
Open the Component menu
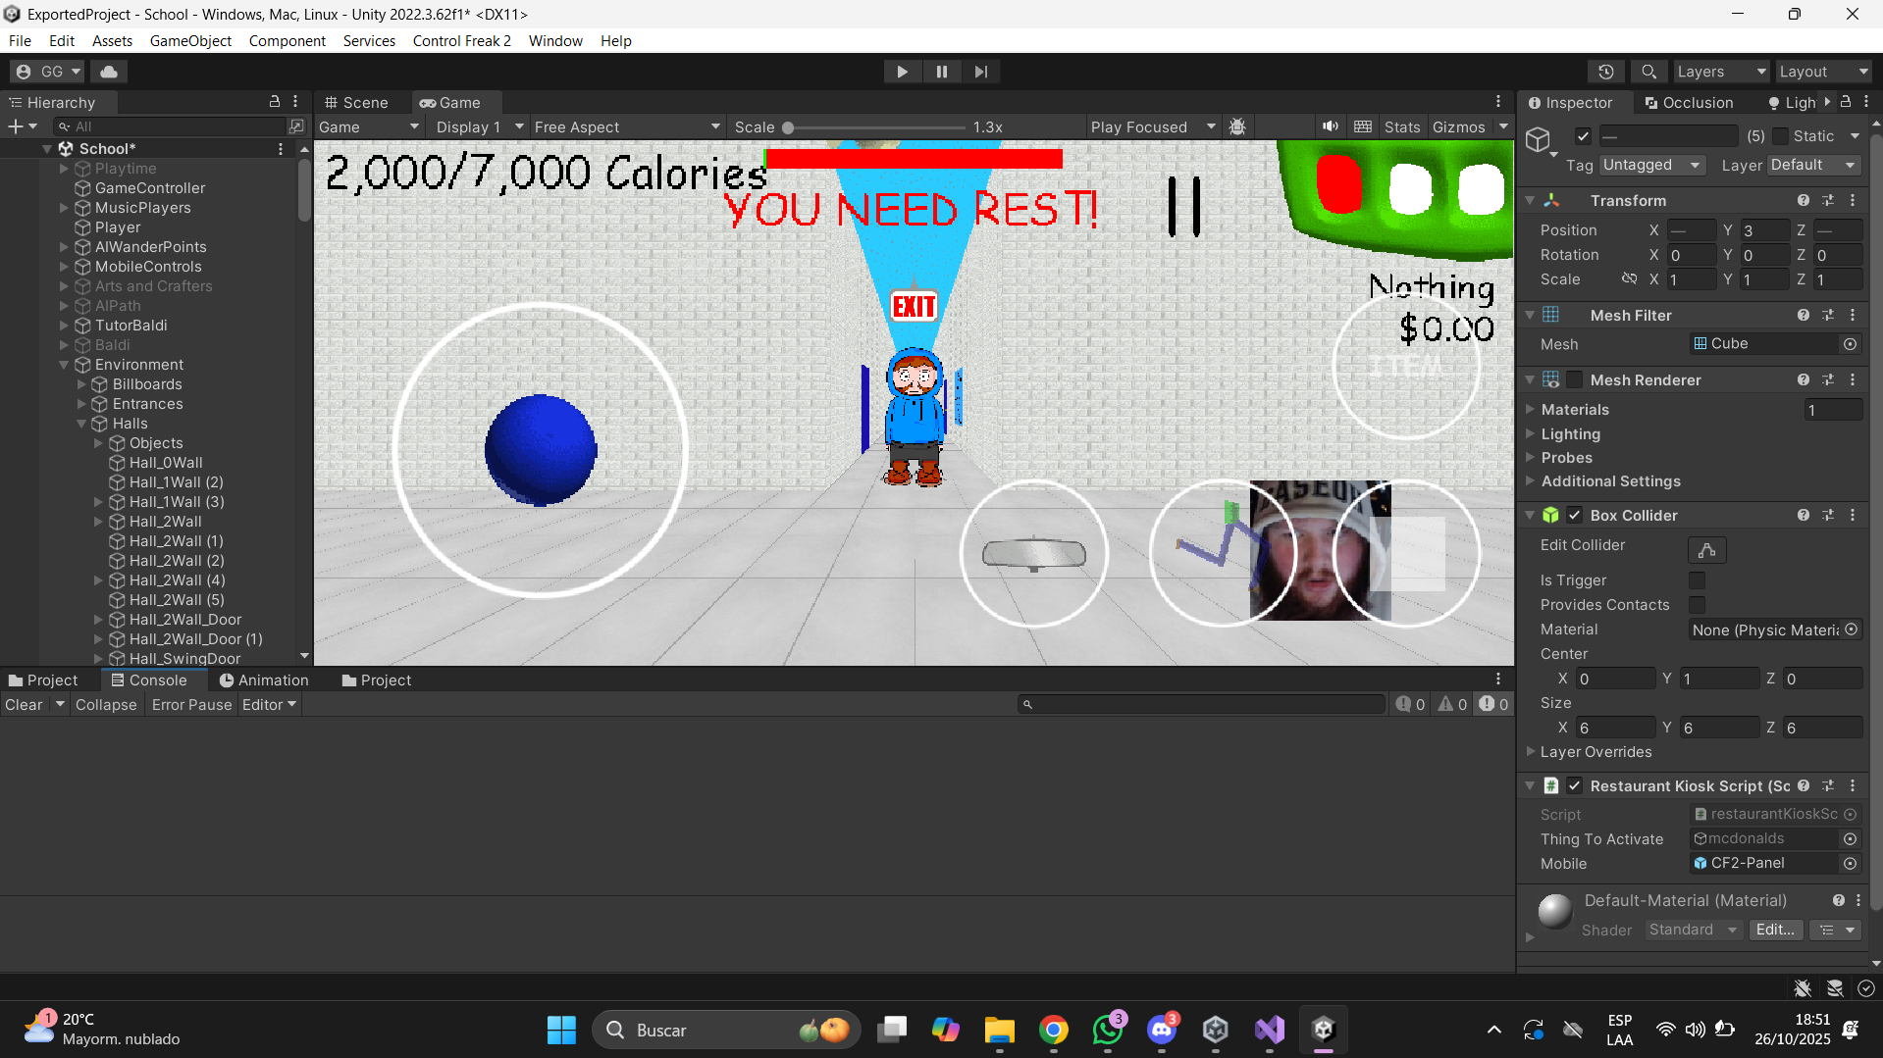tap(287, 41)
